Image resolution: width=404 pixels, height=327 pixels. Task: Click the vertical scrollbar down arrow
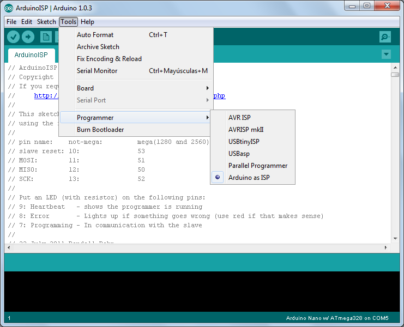[395, 239]
